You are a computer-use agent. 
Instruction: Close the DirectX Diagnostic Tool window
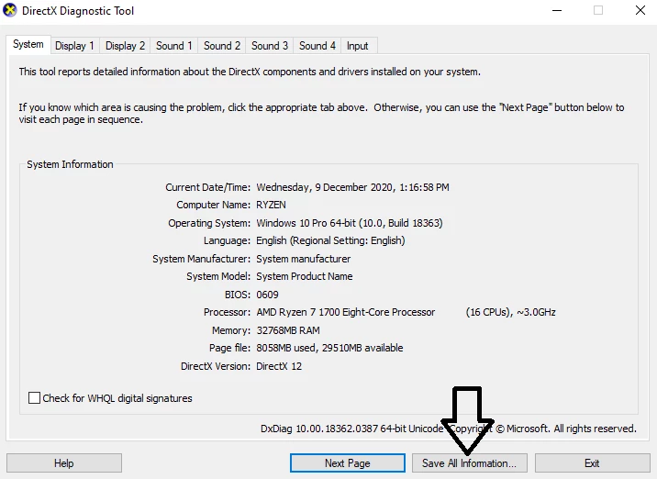click(640, 10)
